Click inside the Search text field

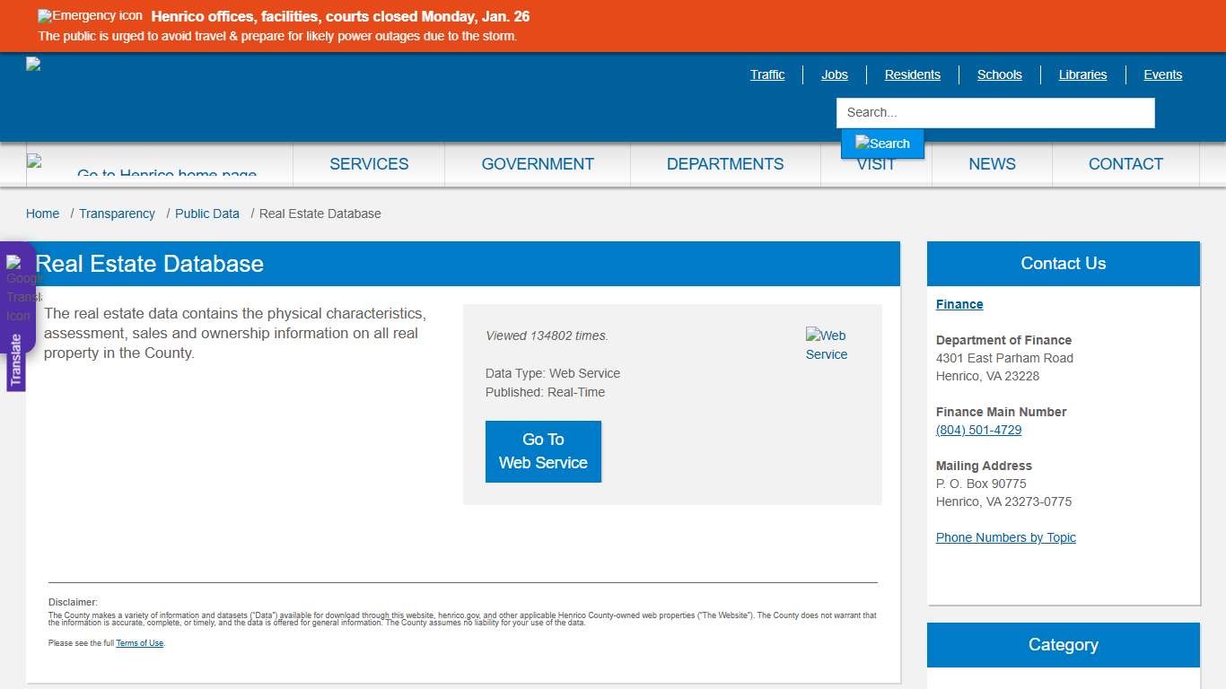click(x=994, y=112)
